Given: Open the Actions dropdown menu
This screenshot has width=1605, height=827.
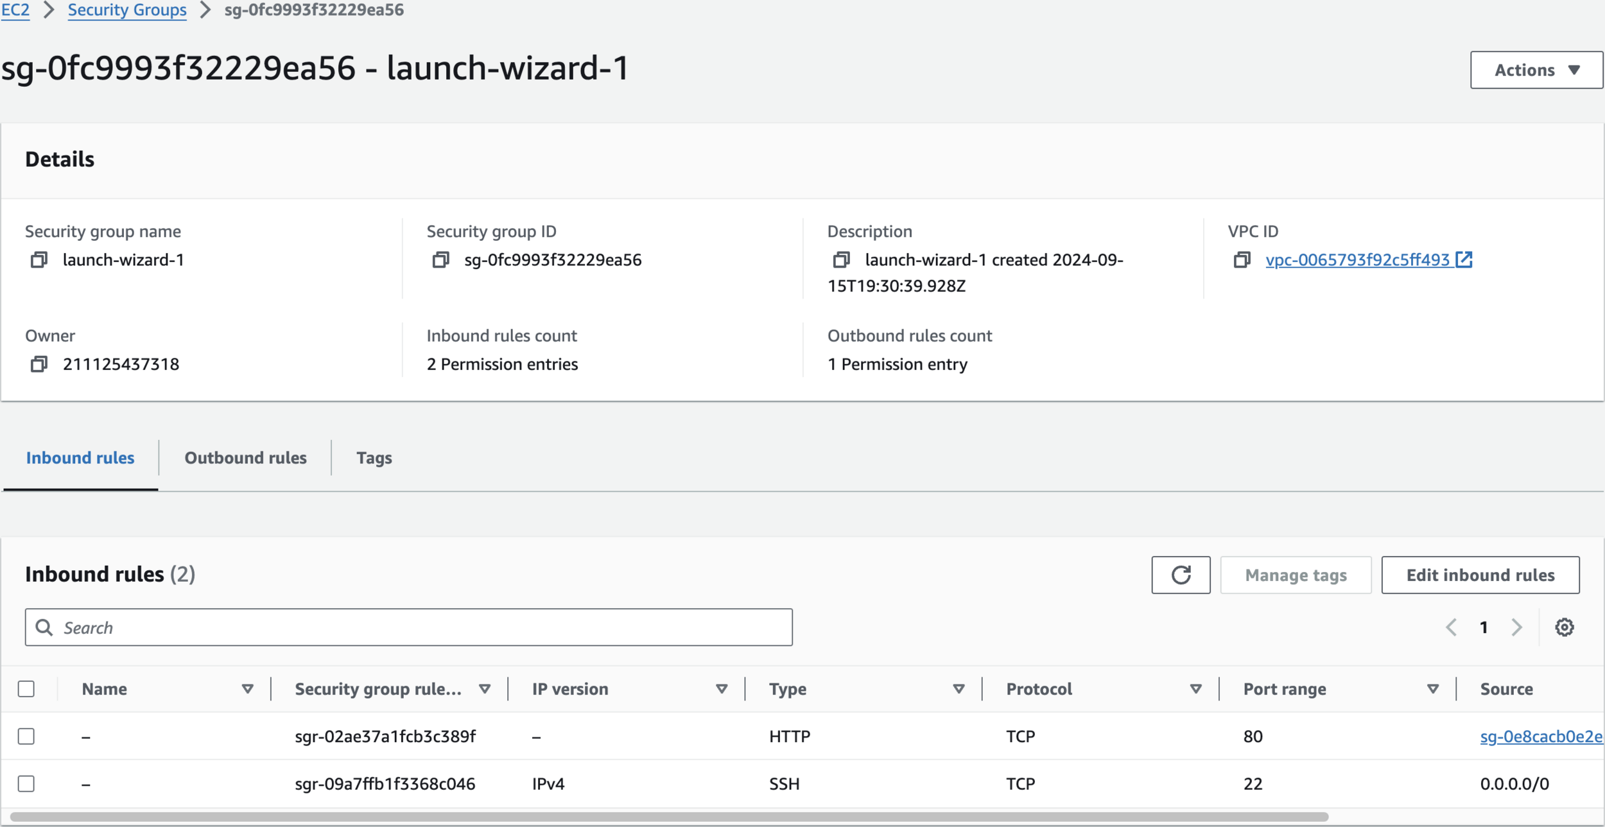Looking at the screenshot, I should pyautogui.click(x=1536, y=70).
